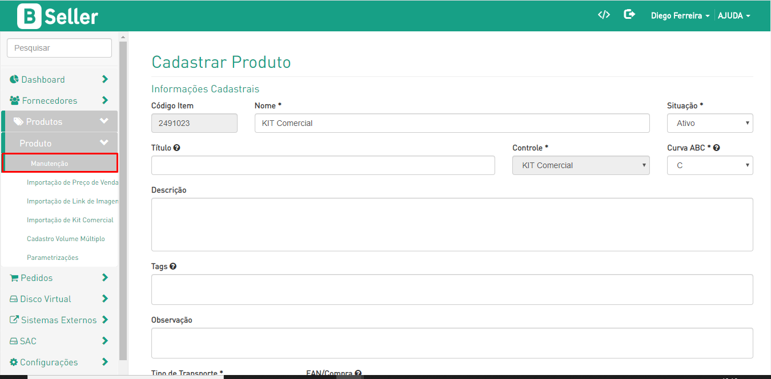The image size is (771, 379).
Task: Click the sidebar vertical scrollbar
Action: [123, 199]
